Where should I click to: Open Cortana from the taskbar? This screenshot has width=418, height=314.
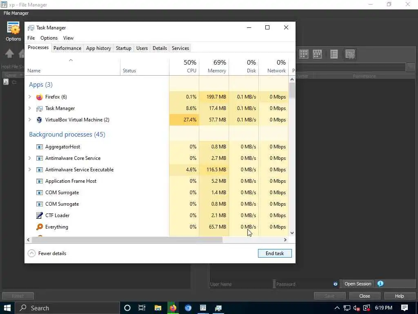click(127, 308)
